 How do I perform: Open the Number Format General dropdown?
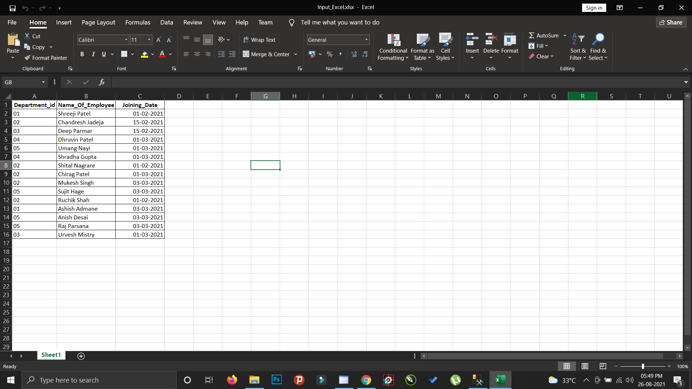[x=367, y=40]
